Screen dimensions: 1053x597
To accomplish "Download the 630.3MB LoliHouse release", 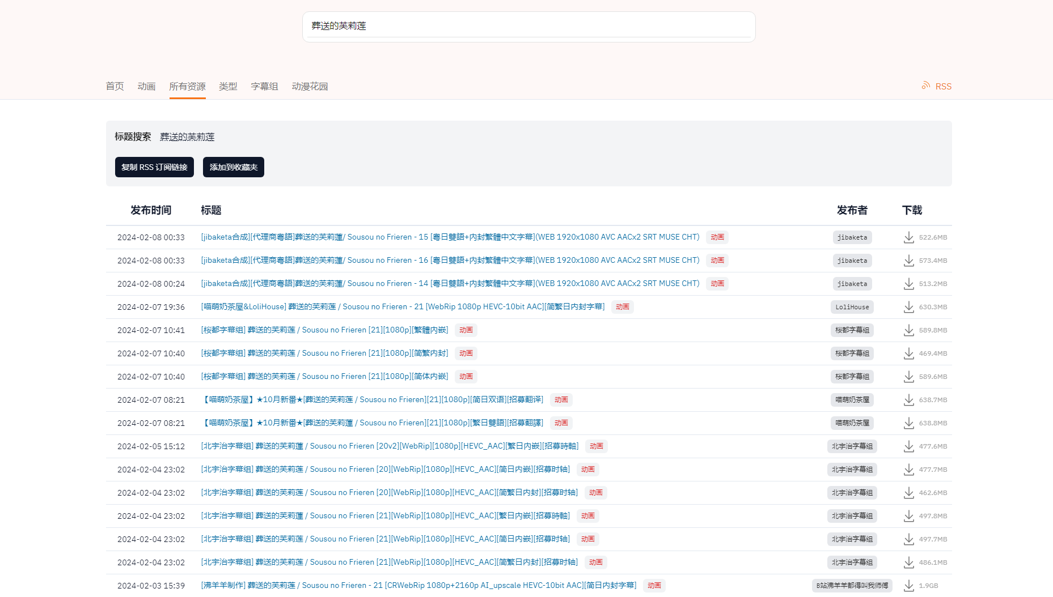I will [908, 307].
